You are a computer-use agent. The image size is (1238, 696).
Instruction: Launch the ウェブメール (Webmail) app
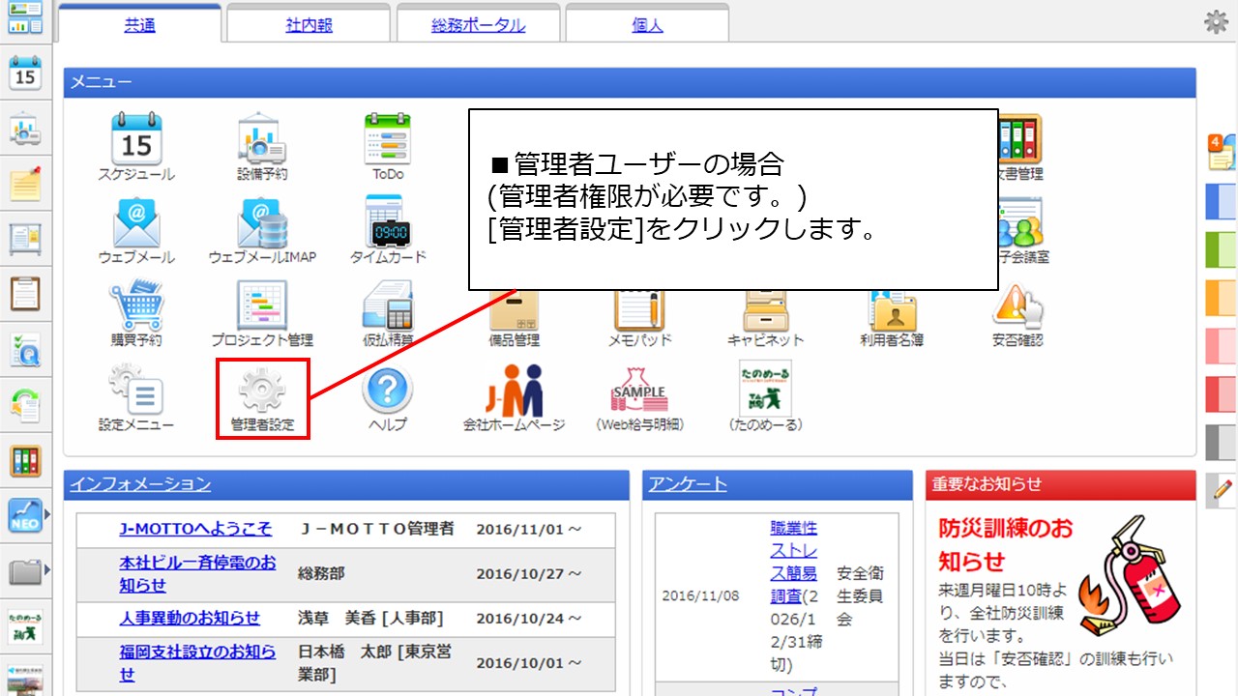[x=136, y=225]
